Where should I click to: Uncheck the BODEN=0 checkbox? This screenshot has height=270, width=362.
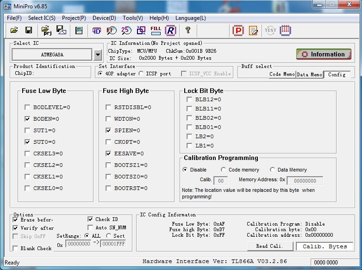tap(27, 119)
